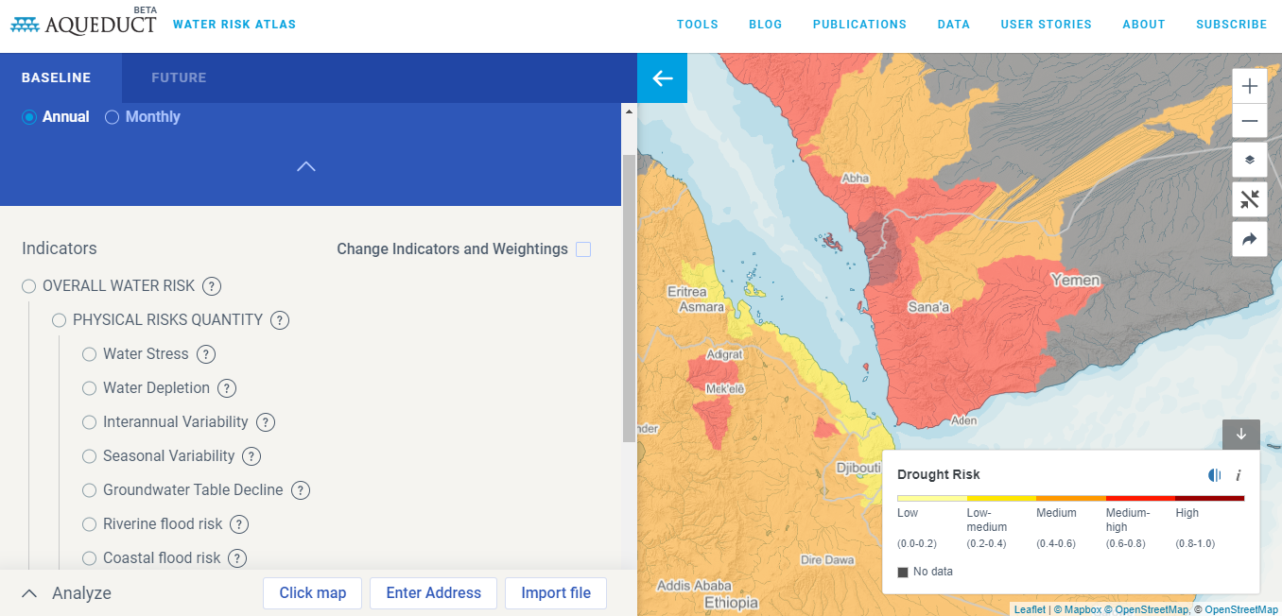Switch to the Future tab
The image size is (1282, 616).
tap(179, 78)
